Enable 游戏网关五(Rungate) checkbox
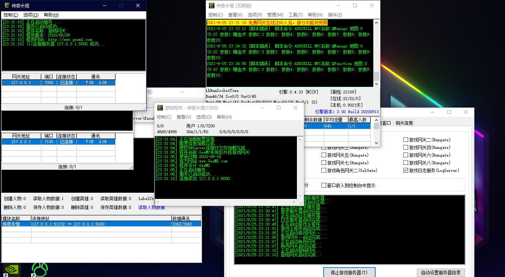 coord(324,155)
